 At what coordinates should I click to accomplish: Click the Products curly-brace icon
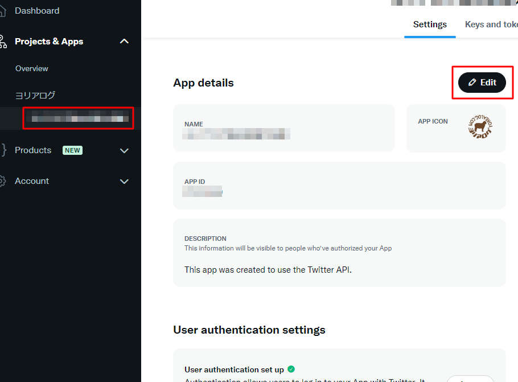click(x=3, y=150)
